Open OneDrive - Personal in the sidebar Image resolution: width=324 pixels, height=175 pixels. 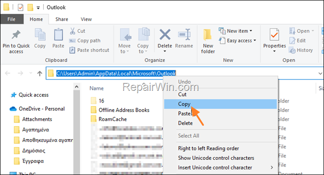click(x=37, y=109)
